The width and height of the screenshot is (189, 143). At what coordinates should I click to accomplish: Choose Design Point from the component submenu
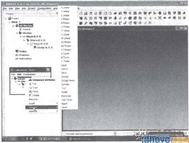68,80
